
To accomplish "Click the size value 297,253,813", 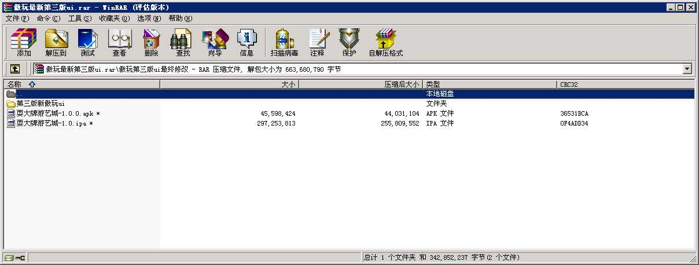I will point(276,123).
